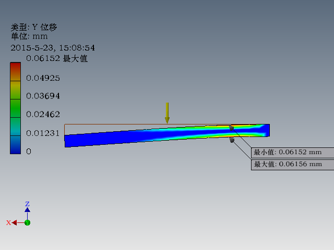Image resolution: width=334 pixels, height=250 pixels.
Task: Click legend value 0.01231
Action: (x=43, y=133)
